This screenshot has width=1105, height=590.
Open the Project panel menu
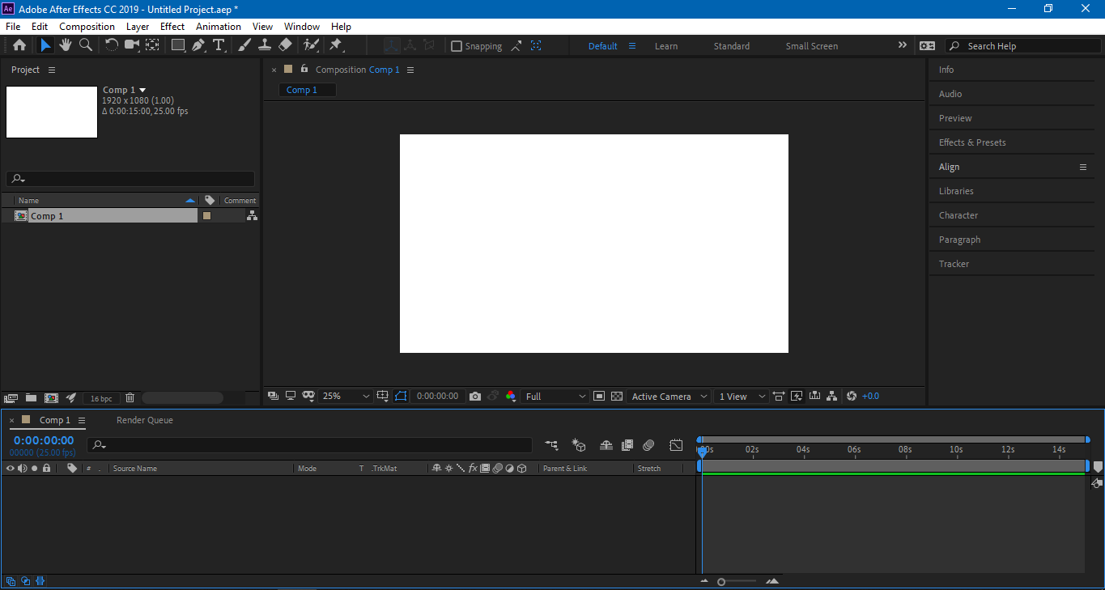pos(52,70)
